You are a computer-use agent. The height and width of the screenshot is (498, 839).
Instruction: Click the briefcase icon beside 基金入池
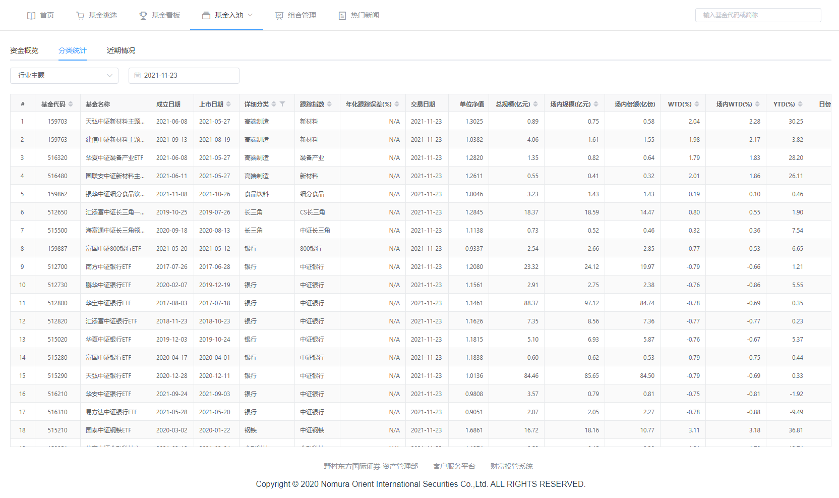[x=206, y=16]
